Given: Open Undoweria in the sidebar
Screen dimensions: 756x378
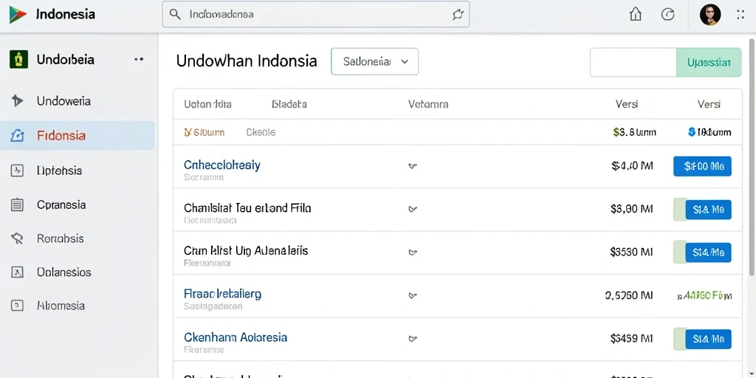Looking at the screenshot, I should [77, 100].
